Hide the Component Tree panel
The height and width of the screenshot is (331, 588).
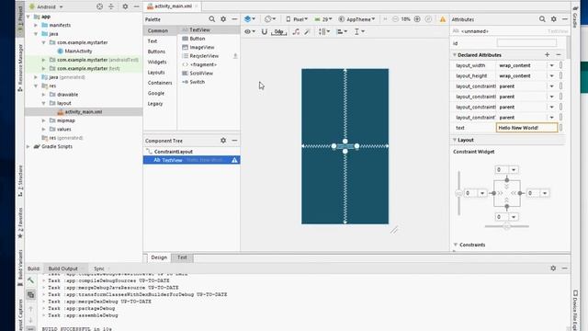235,141
